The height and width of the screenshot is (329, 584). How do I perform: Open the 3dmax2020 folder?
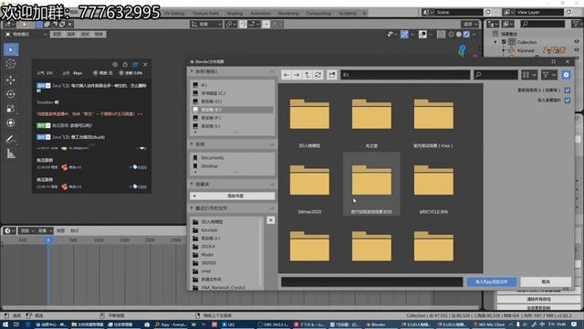coord(309,184)
